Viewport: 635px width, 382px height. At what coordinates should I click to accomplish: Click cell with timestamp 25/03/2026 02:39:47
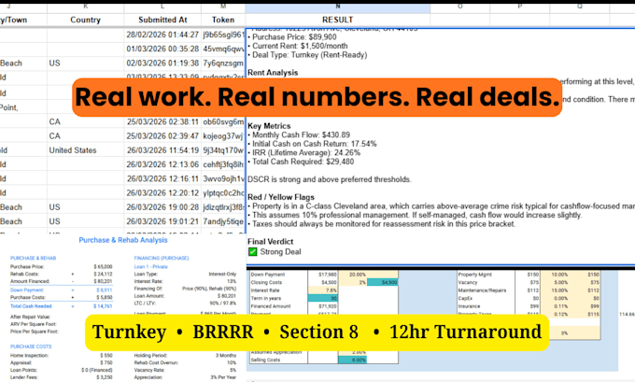[162, 136]
